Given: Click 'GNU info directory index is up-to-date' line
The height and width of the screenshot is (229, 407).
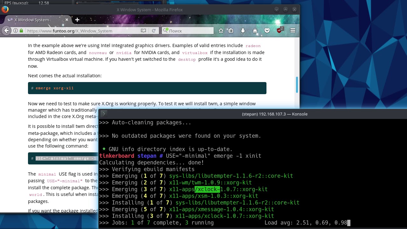Looking at the screenshot, I should 167,149.
